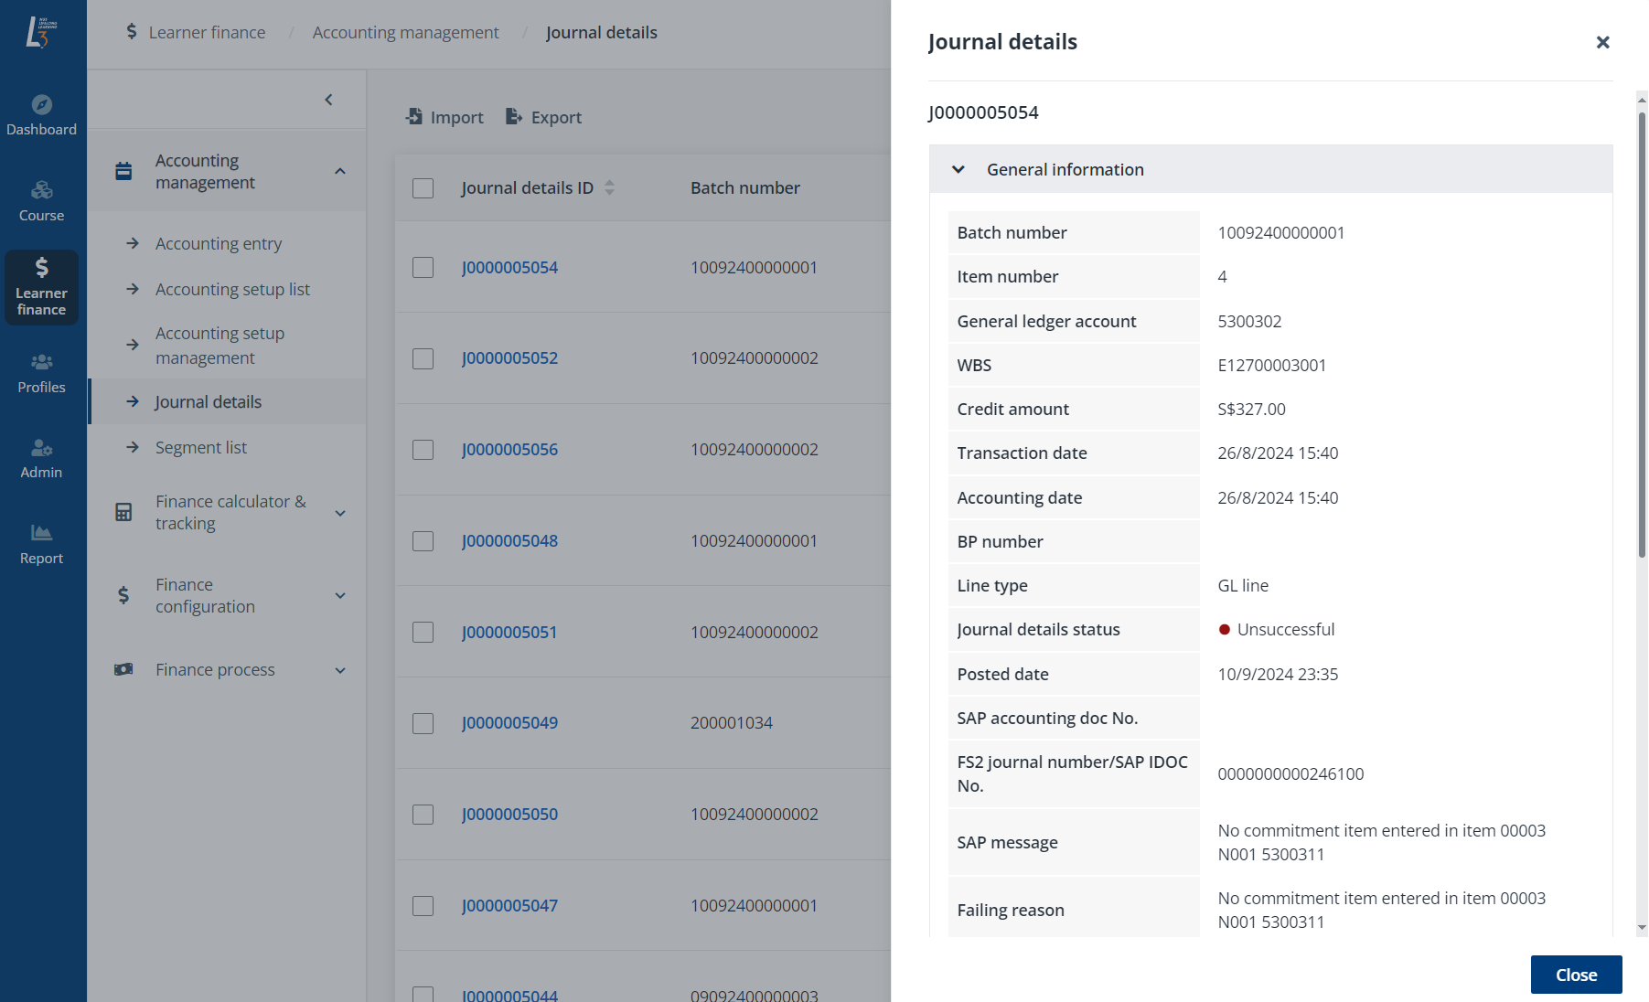Image resolution: width=1649 pixels, height=1002 pixels.
Task: Collapse the General information panel
Action: tap(958, 169)
